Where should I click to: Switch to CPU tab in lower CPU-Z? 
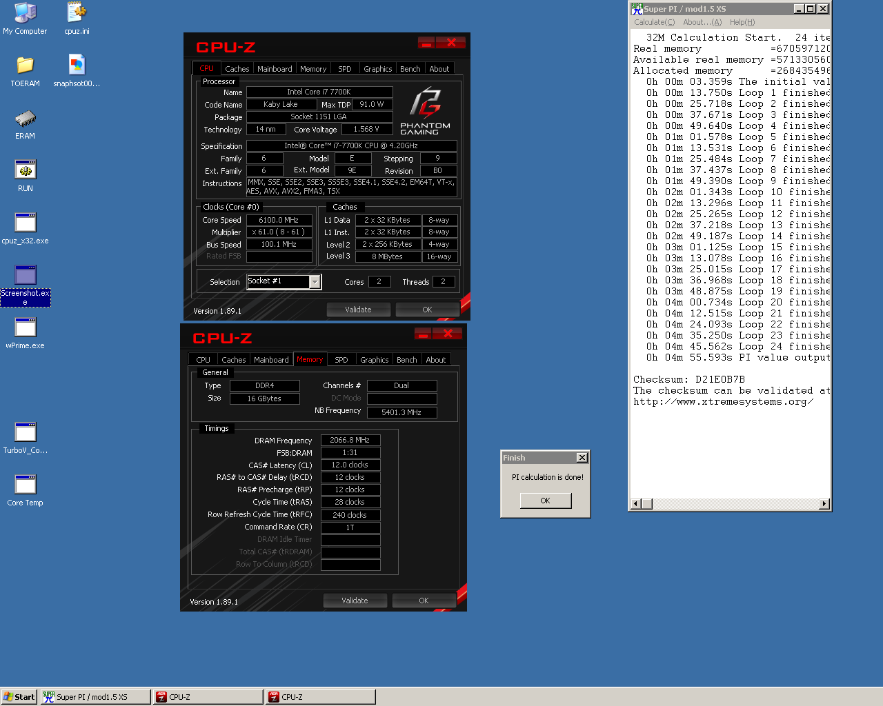tap(204, 360)
